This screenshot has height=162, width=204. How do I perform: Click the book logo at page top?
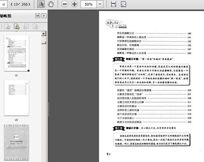tap(116, 24)
